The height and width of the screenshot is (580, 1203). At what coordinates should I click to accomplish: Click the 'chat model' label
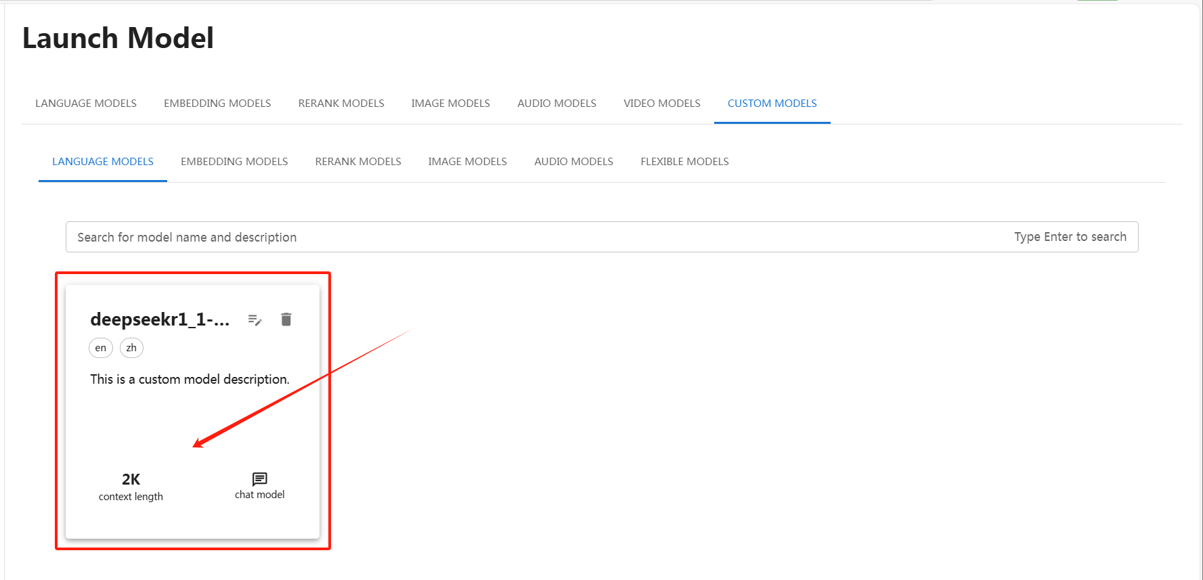[x=260, y=495]
